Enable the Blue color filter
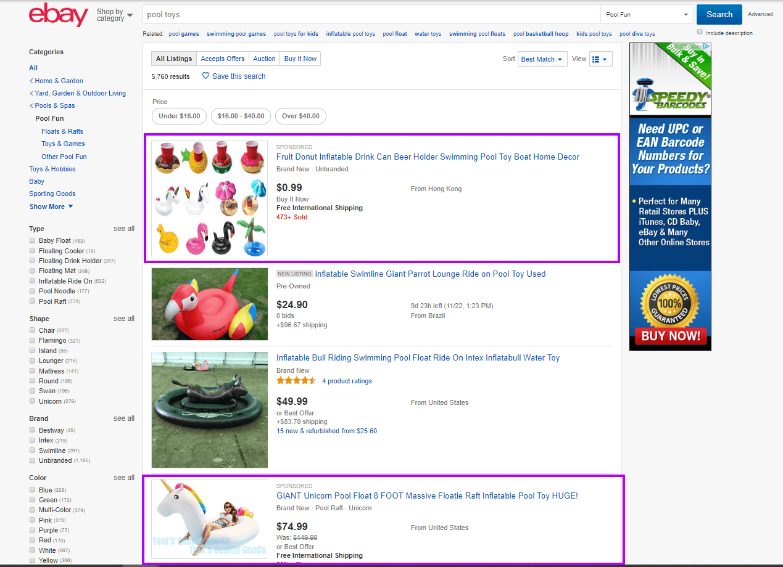 (31, 489)
